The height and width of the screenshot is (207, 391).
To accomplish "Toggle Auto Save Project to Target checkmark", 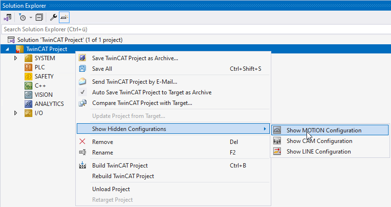I will 83,92.
